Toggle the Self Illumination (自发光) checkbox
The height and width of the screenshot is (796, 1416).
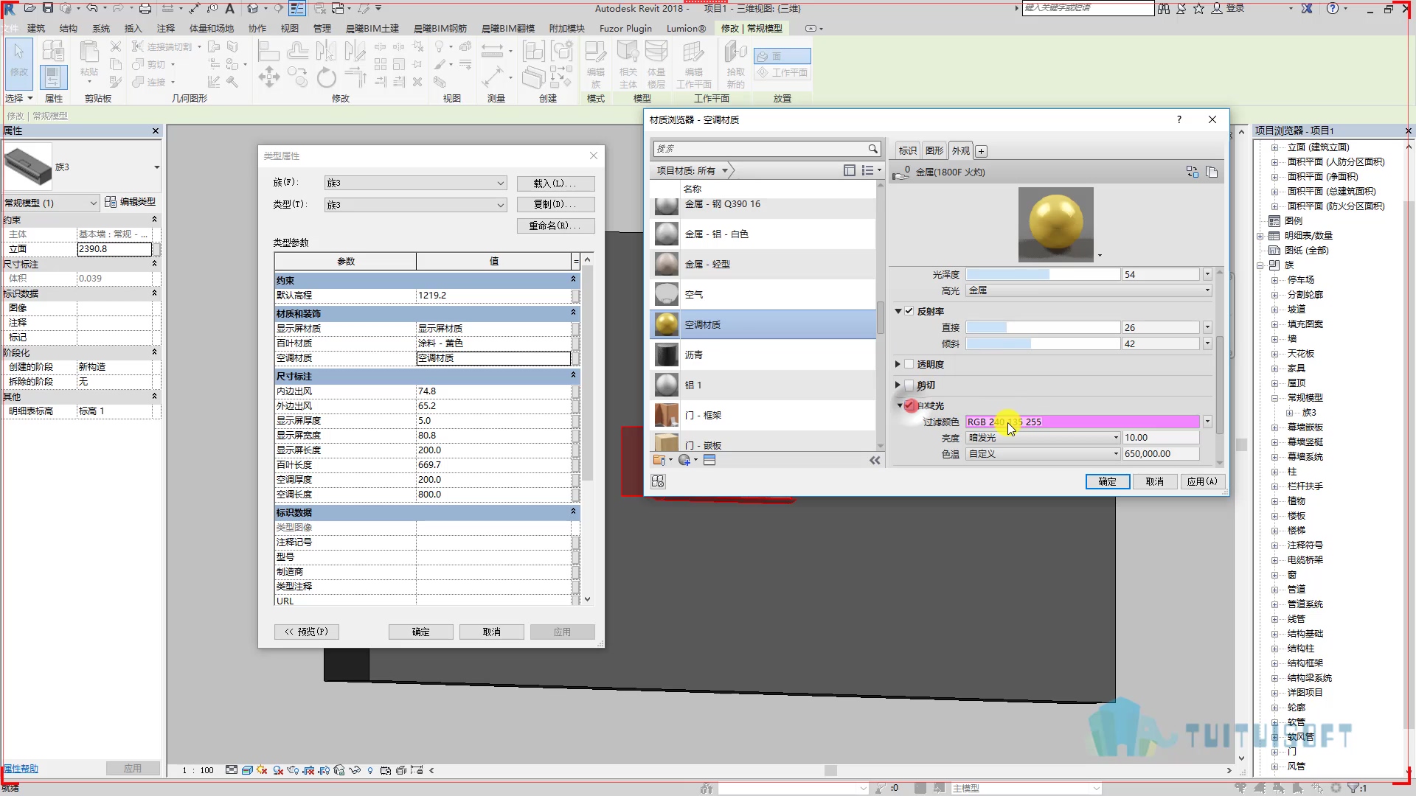coord(911,405)
